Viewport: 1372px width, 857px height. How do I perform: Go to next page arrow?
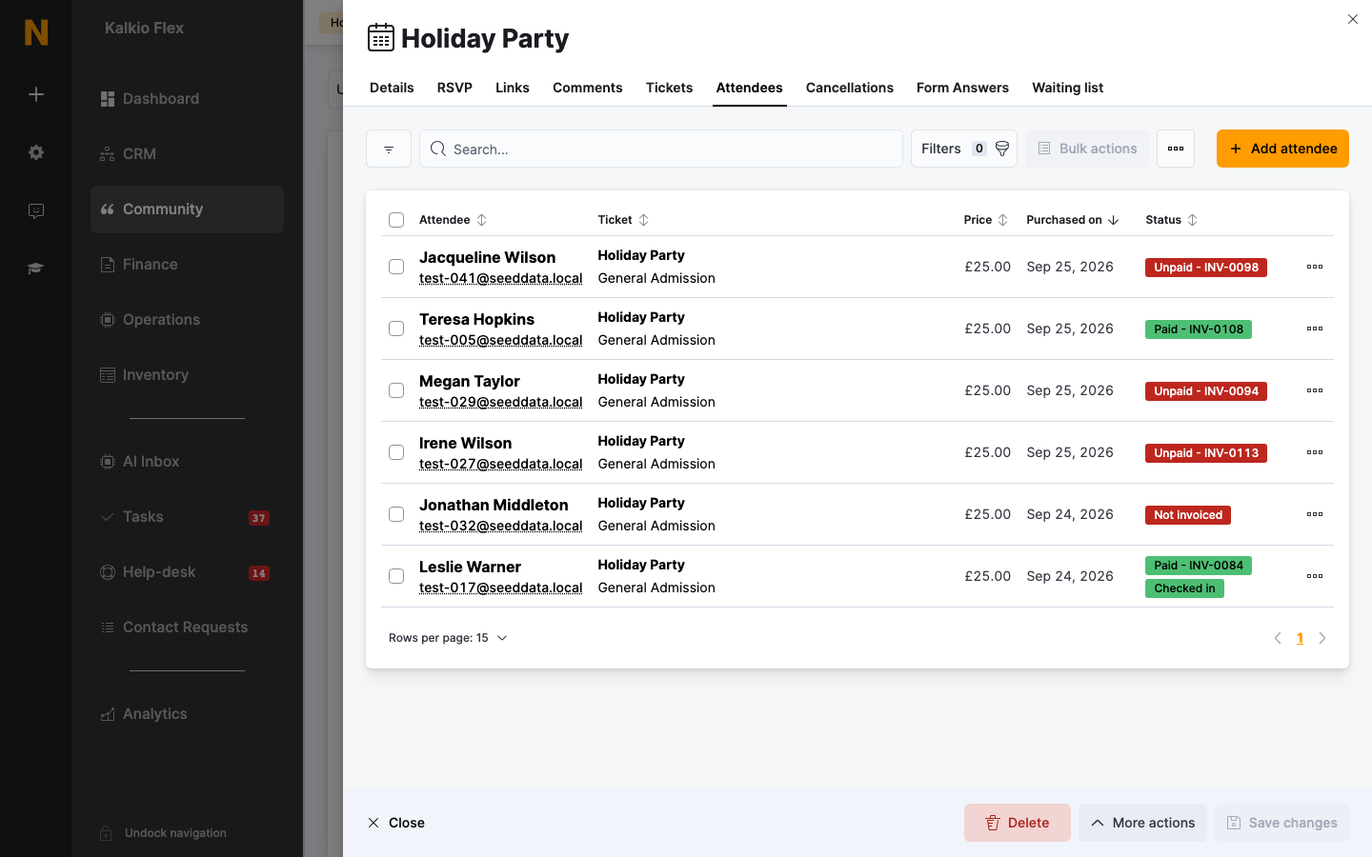pos(1322,638)
